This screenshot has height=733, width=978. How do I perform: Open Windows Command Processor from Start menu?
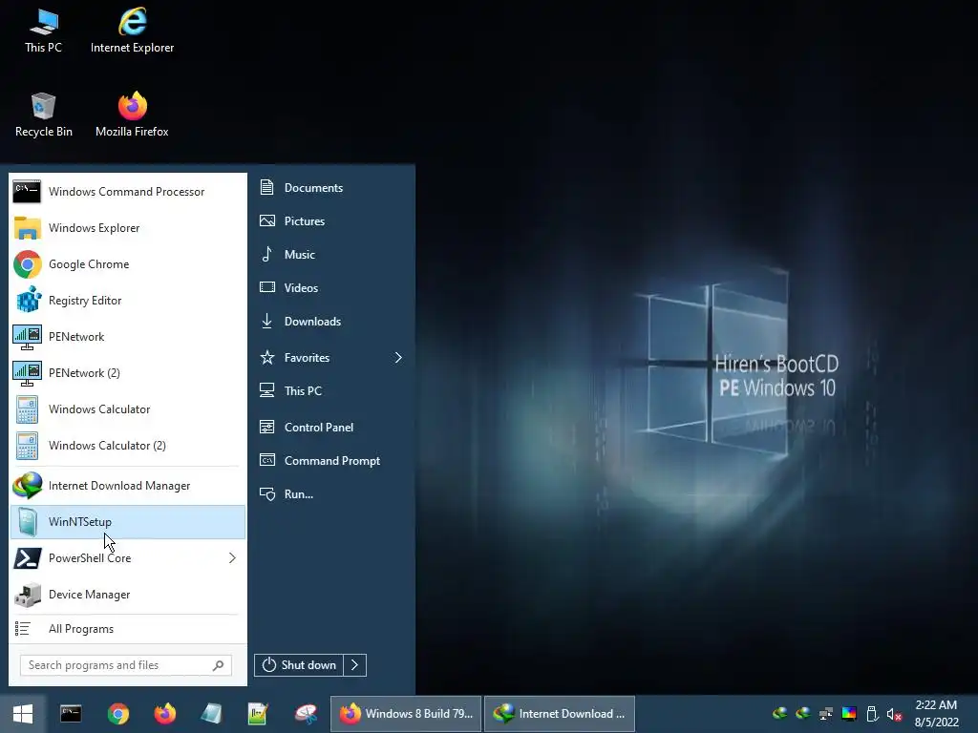[x=127, y=191]
